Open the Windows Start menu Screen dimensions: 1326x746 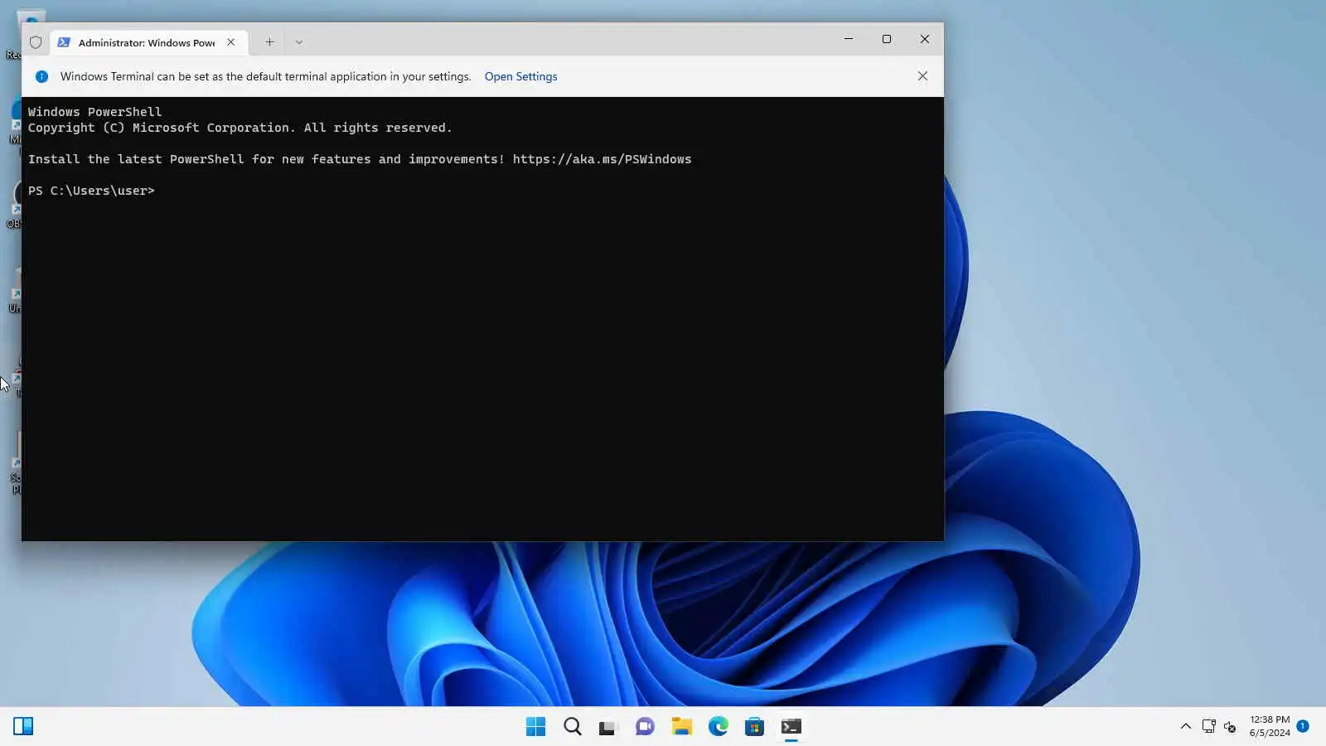click(x=536, y=727)
